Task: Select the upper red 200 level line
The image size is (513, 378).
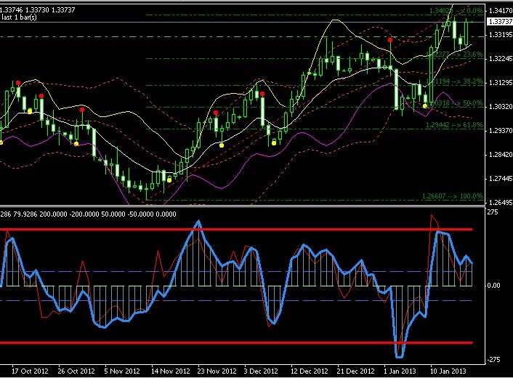Action: (x=237, y=230)
